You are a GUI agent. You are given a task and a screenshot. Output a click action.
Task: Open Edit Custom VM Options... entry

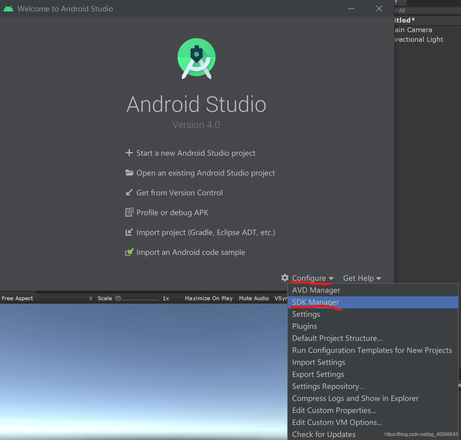pyautogui.click(x=373, y=422)
